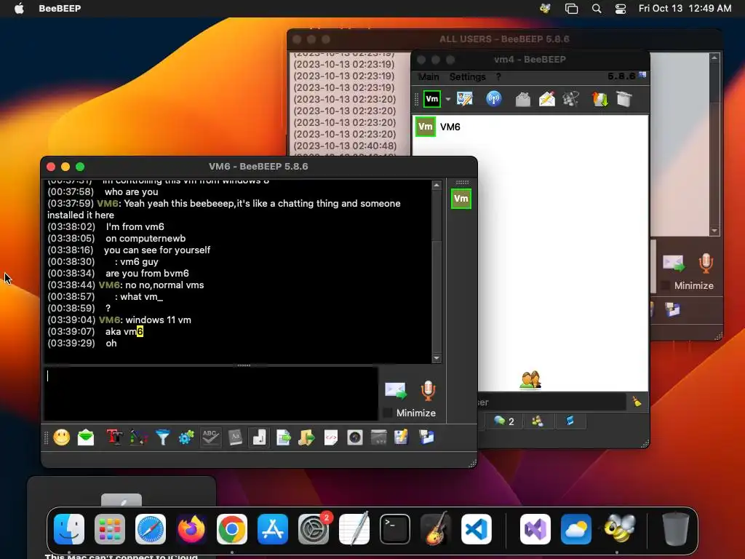Send message with envelope arrow in VM6 chat

tap(396, 390)
